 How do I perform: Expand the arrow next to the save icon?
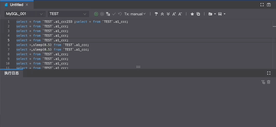[x=224, y=14]
